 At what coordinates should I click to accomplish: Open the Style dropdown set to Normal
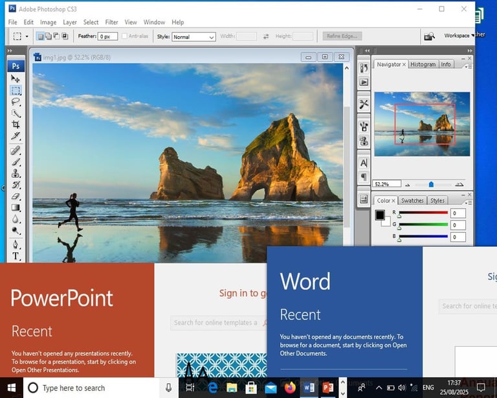click(193, 37)
